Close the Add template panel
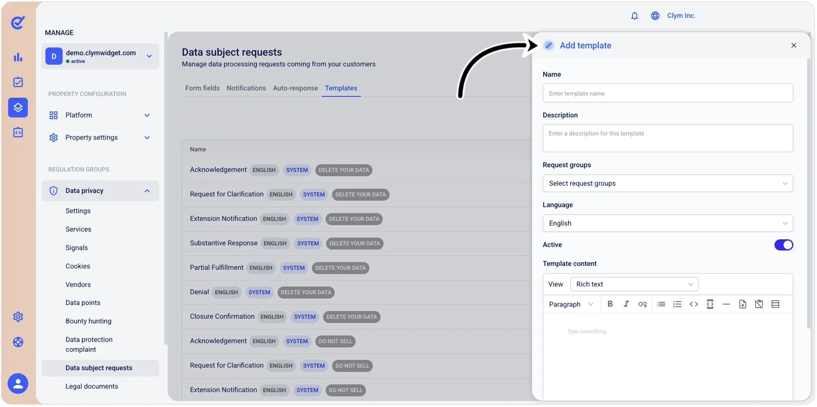Image resolution: width=817 pixels, height=407 pixels. pyautogui.click(x=793, y=46)
